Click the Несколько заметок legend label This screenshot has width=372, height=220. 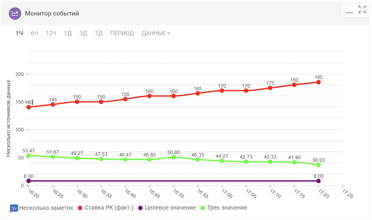pyautogui.click(x=46, y=208)
